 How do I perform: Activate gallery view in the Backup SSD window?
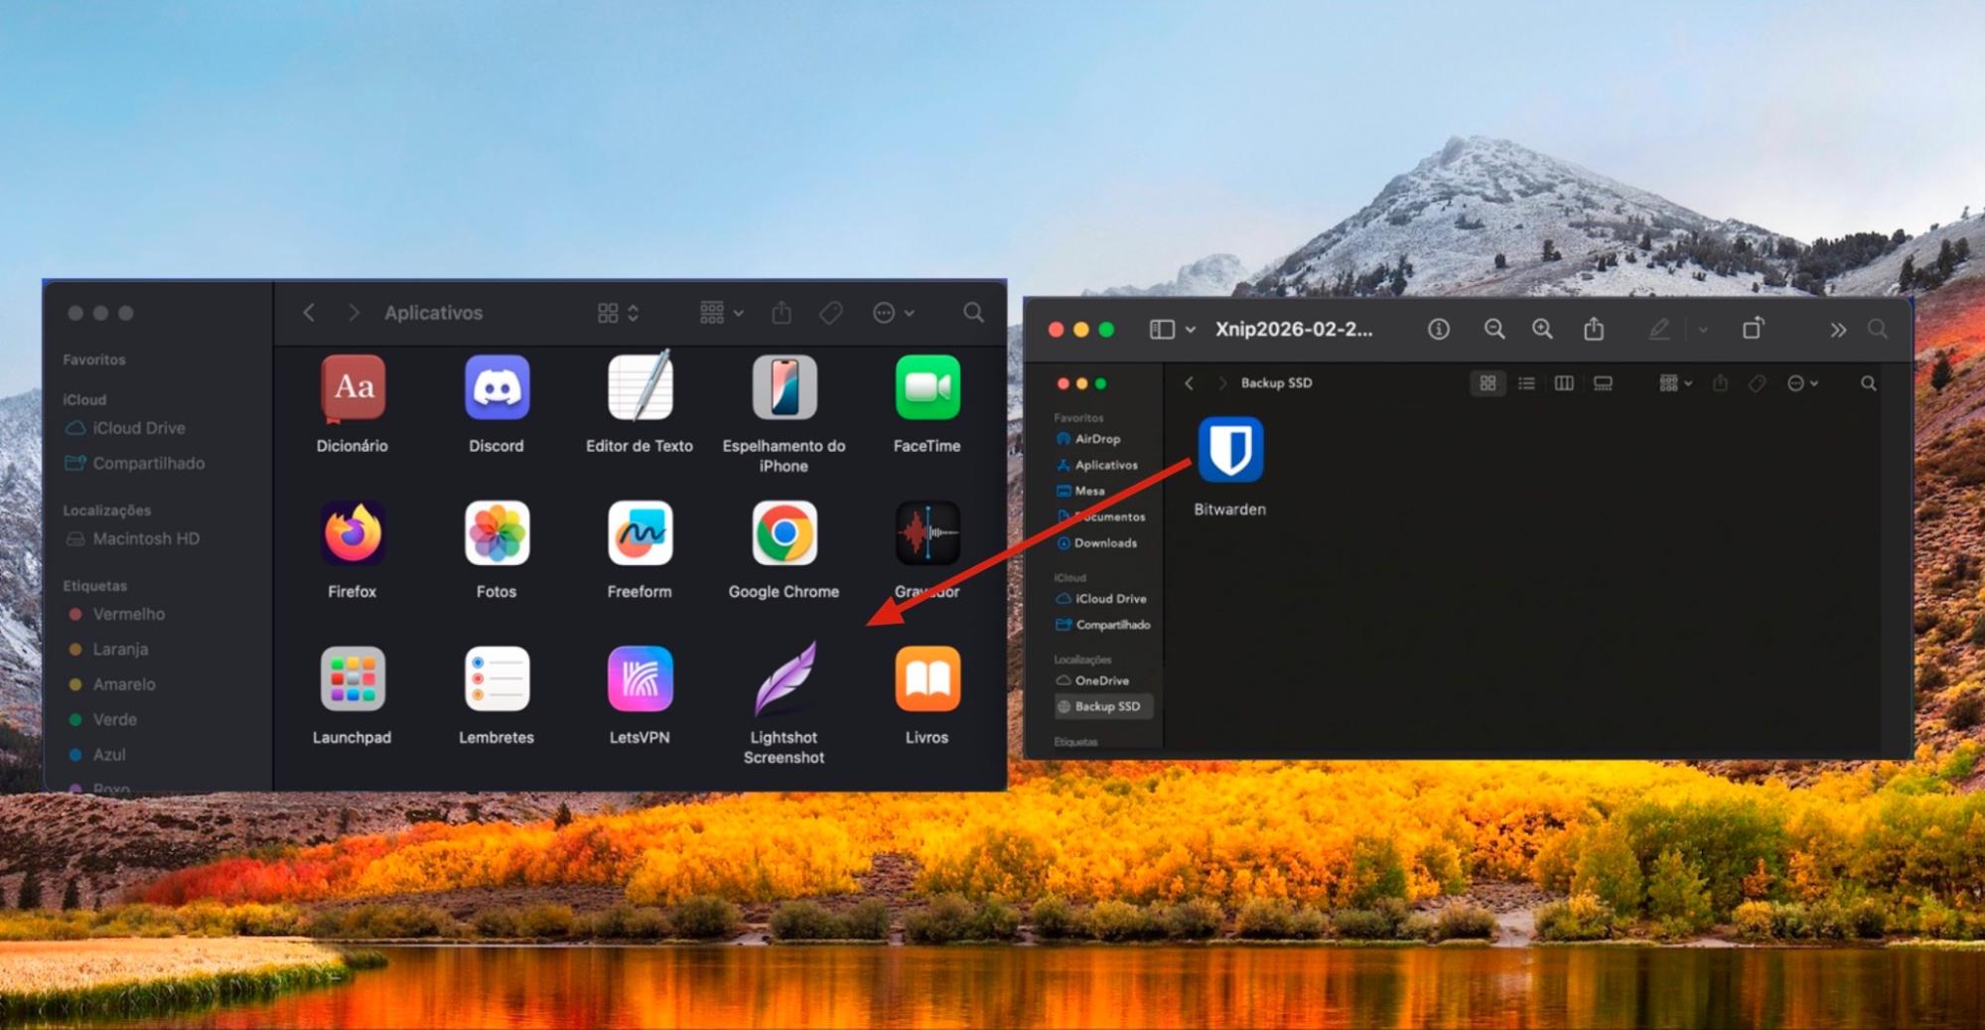tap(1601, 383)
